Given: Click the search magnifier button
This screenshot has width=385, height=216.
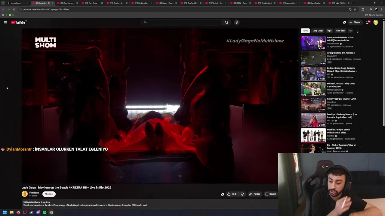Looking at the screenshot, I should 226,22.
